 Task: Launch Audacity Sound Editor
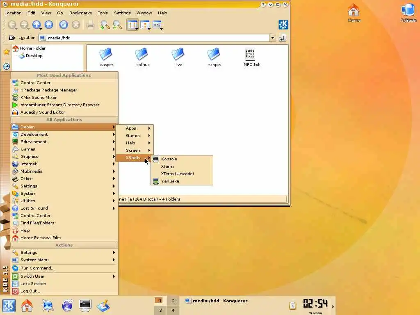tap(64, 112)
